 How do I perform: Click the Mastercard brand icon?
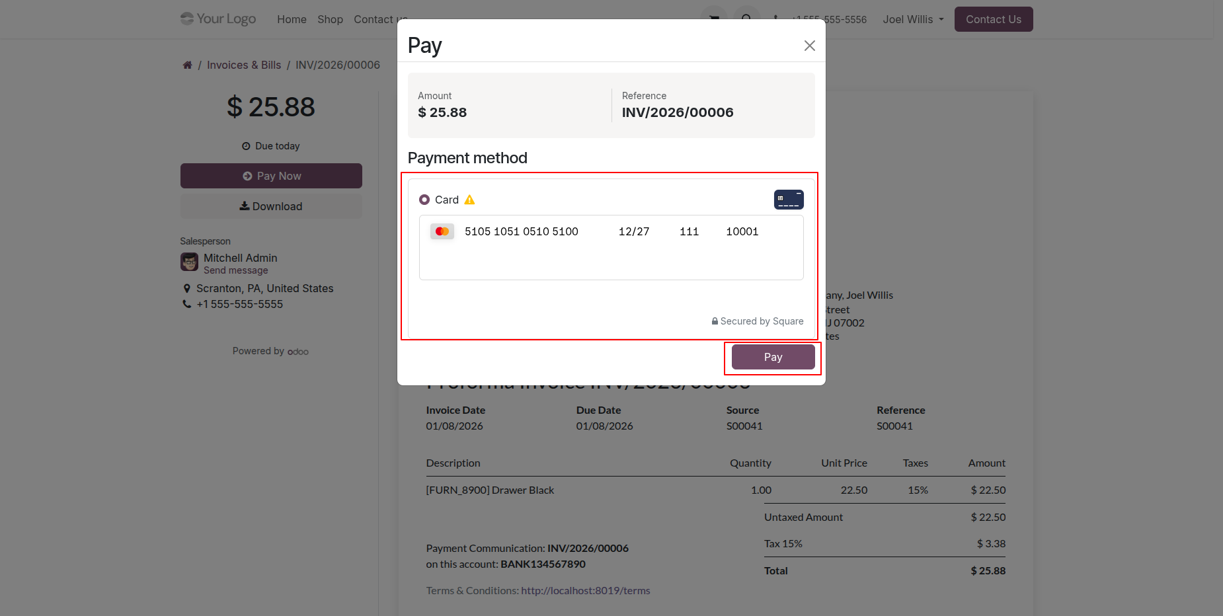(x=442, y=231)
